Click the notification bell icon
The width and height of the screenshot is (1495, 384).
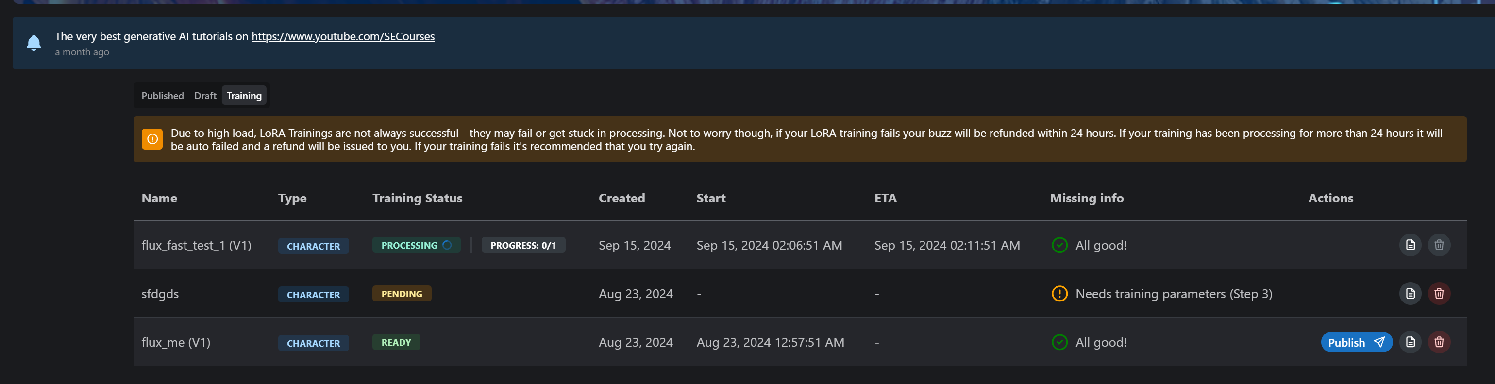point(34,43)
